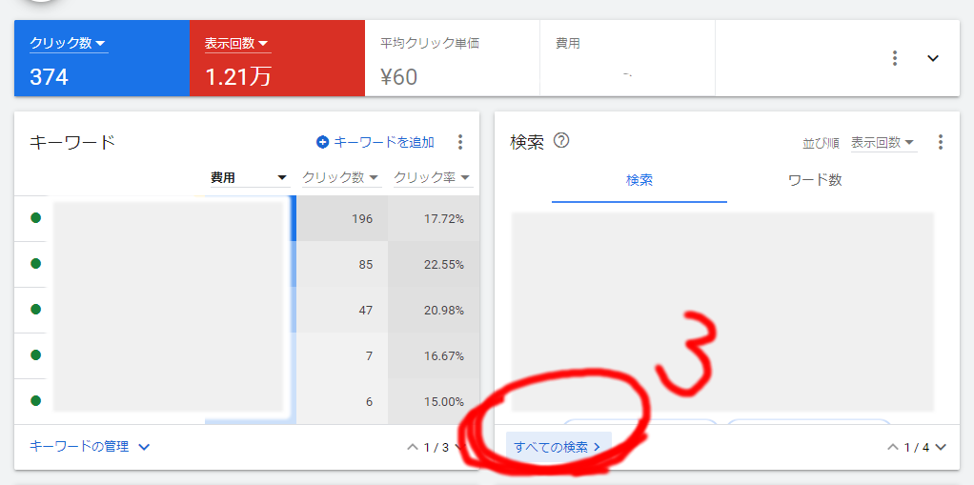The height and width of the screenshot is (485, 974).
Task: Go to previous page of the search card 1 / 4
Action: click(893, 447)
